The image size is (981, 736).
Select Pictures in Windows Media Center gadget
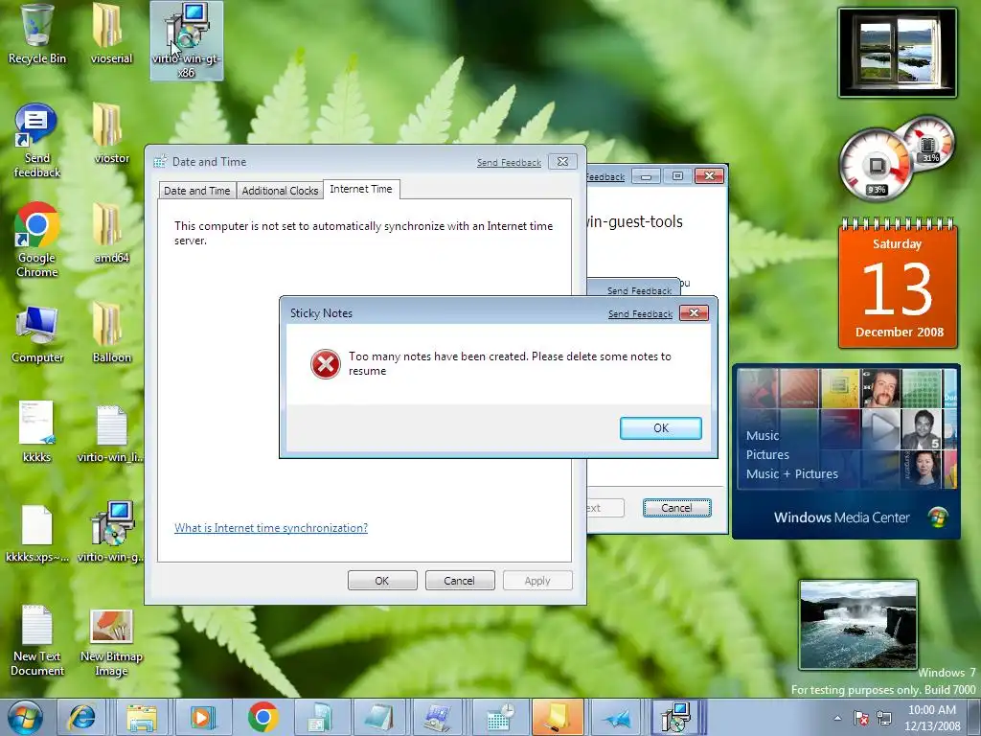click(x=767, y=455)
